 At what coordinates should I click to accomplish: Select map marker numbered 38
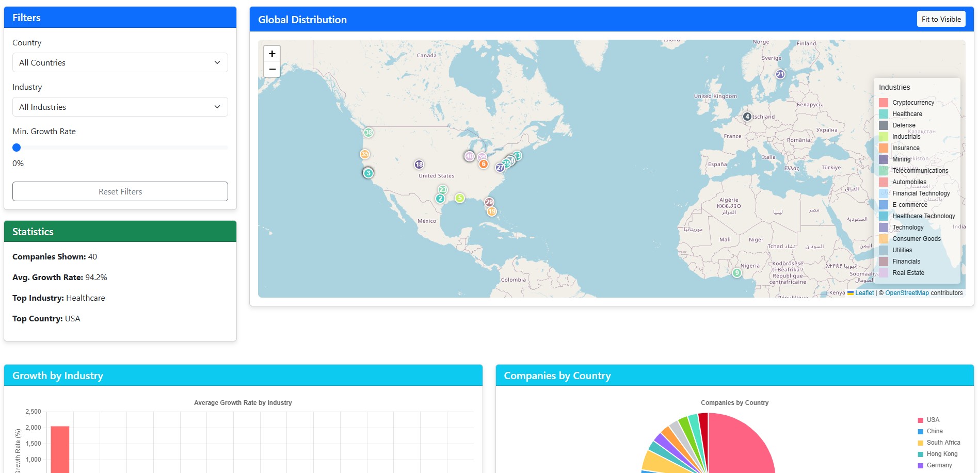click(368, 133)
